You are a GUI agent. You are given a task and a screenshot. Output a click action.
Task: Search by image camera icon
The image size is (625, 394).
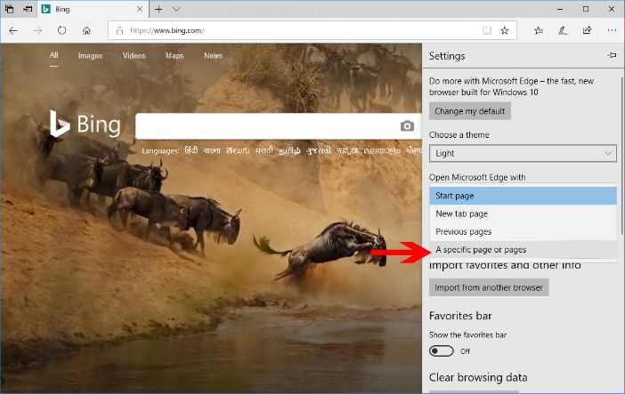click(407, 126)
